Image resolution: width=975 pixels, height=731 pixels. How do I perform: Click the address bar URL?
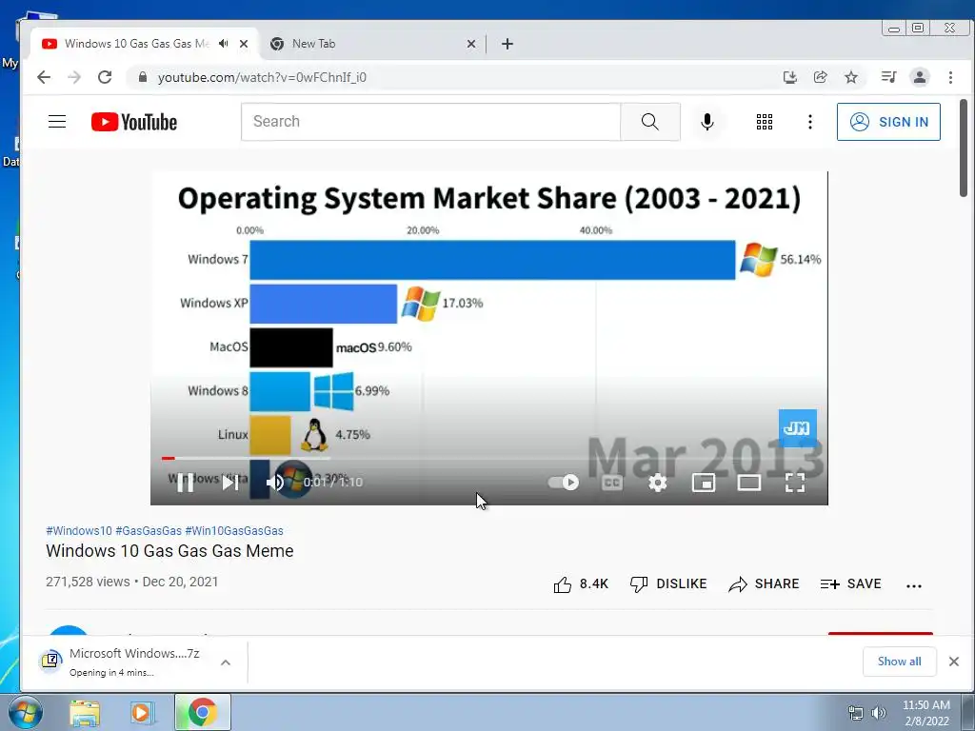pyautogui.click(x=262, y=78)
